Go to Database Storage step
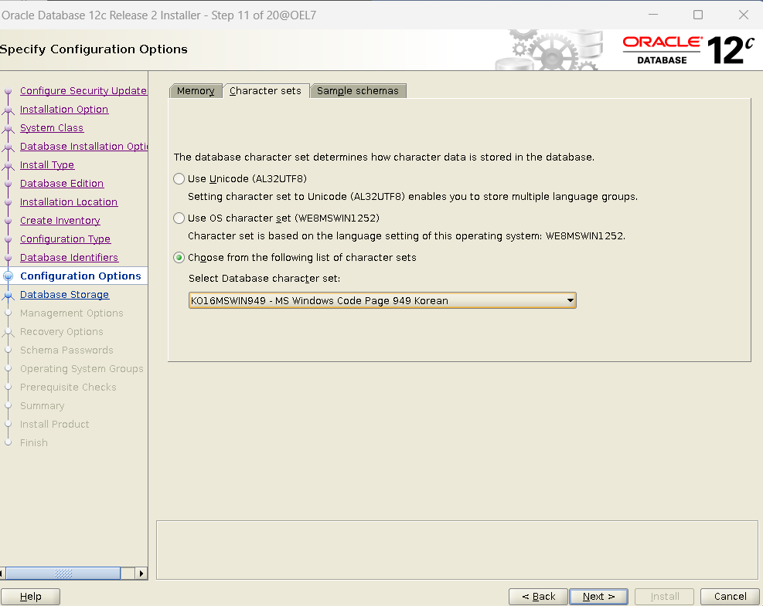The height and width of the screenshot is (606, 763). pyautogui.click(x=64, y=294)
